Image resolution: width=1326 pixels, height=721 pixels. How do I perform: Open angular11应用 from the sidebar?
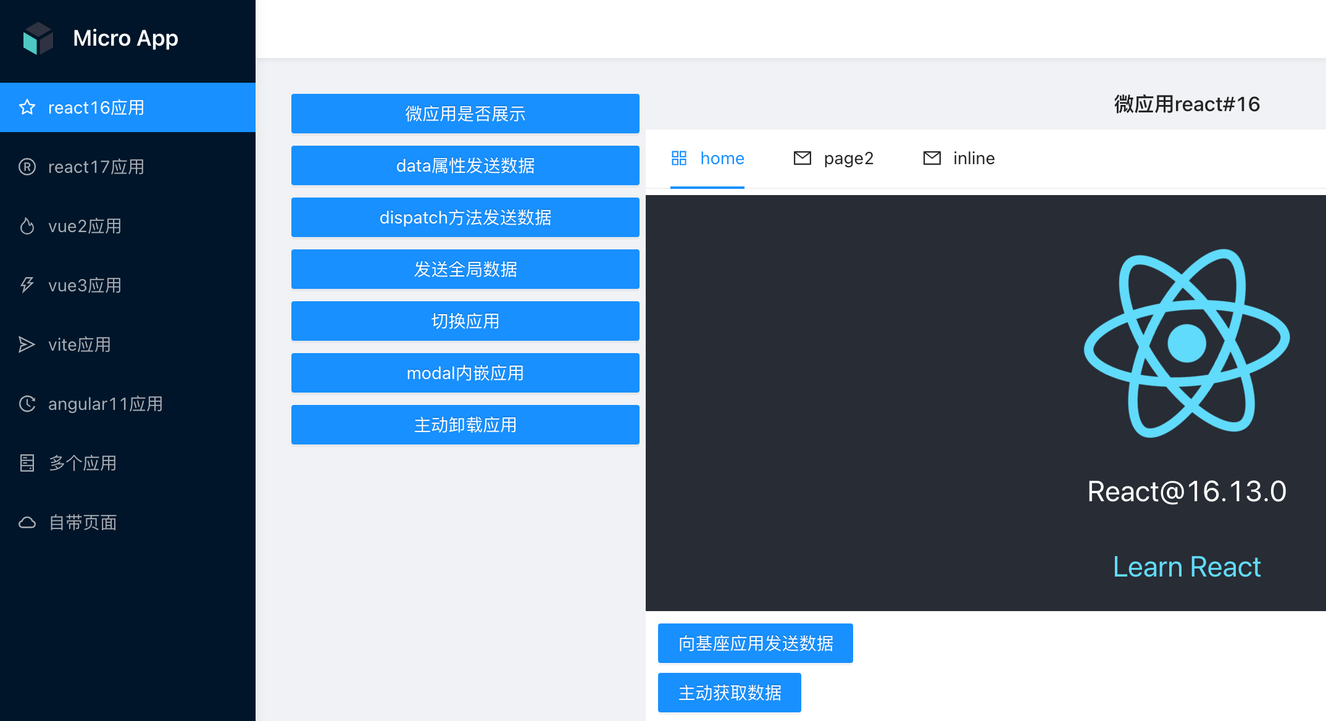point(128,404)
